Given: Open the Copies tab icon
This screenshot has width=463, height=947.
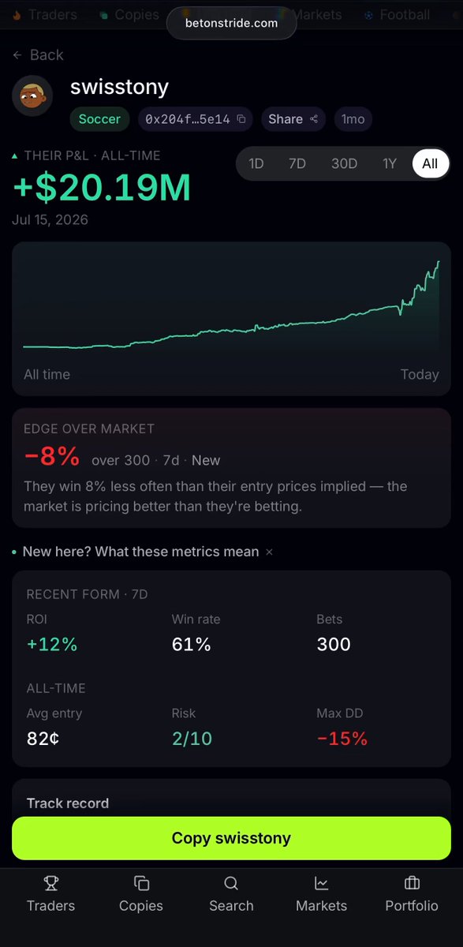Looking at the screenshot, I should coord(141,883).
